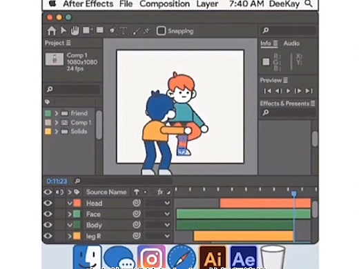The image size is (359, 269).
Task: Open the File menu
Action: click(126, 4)
